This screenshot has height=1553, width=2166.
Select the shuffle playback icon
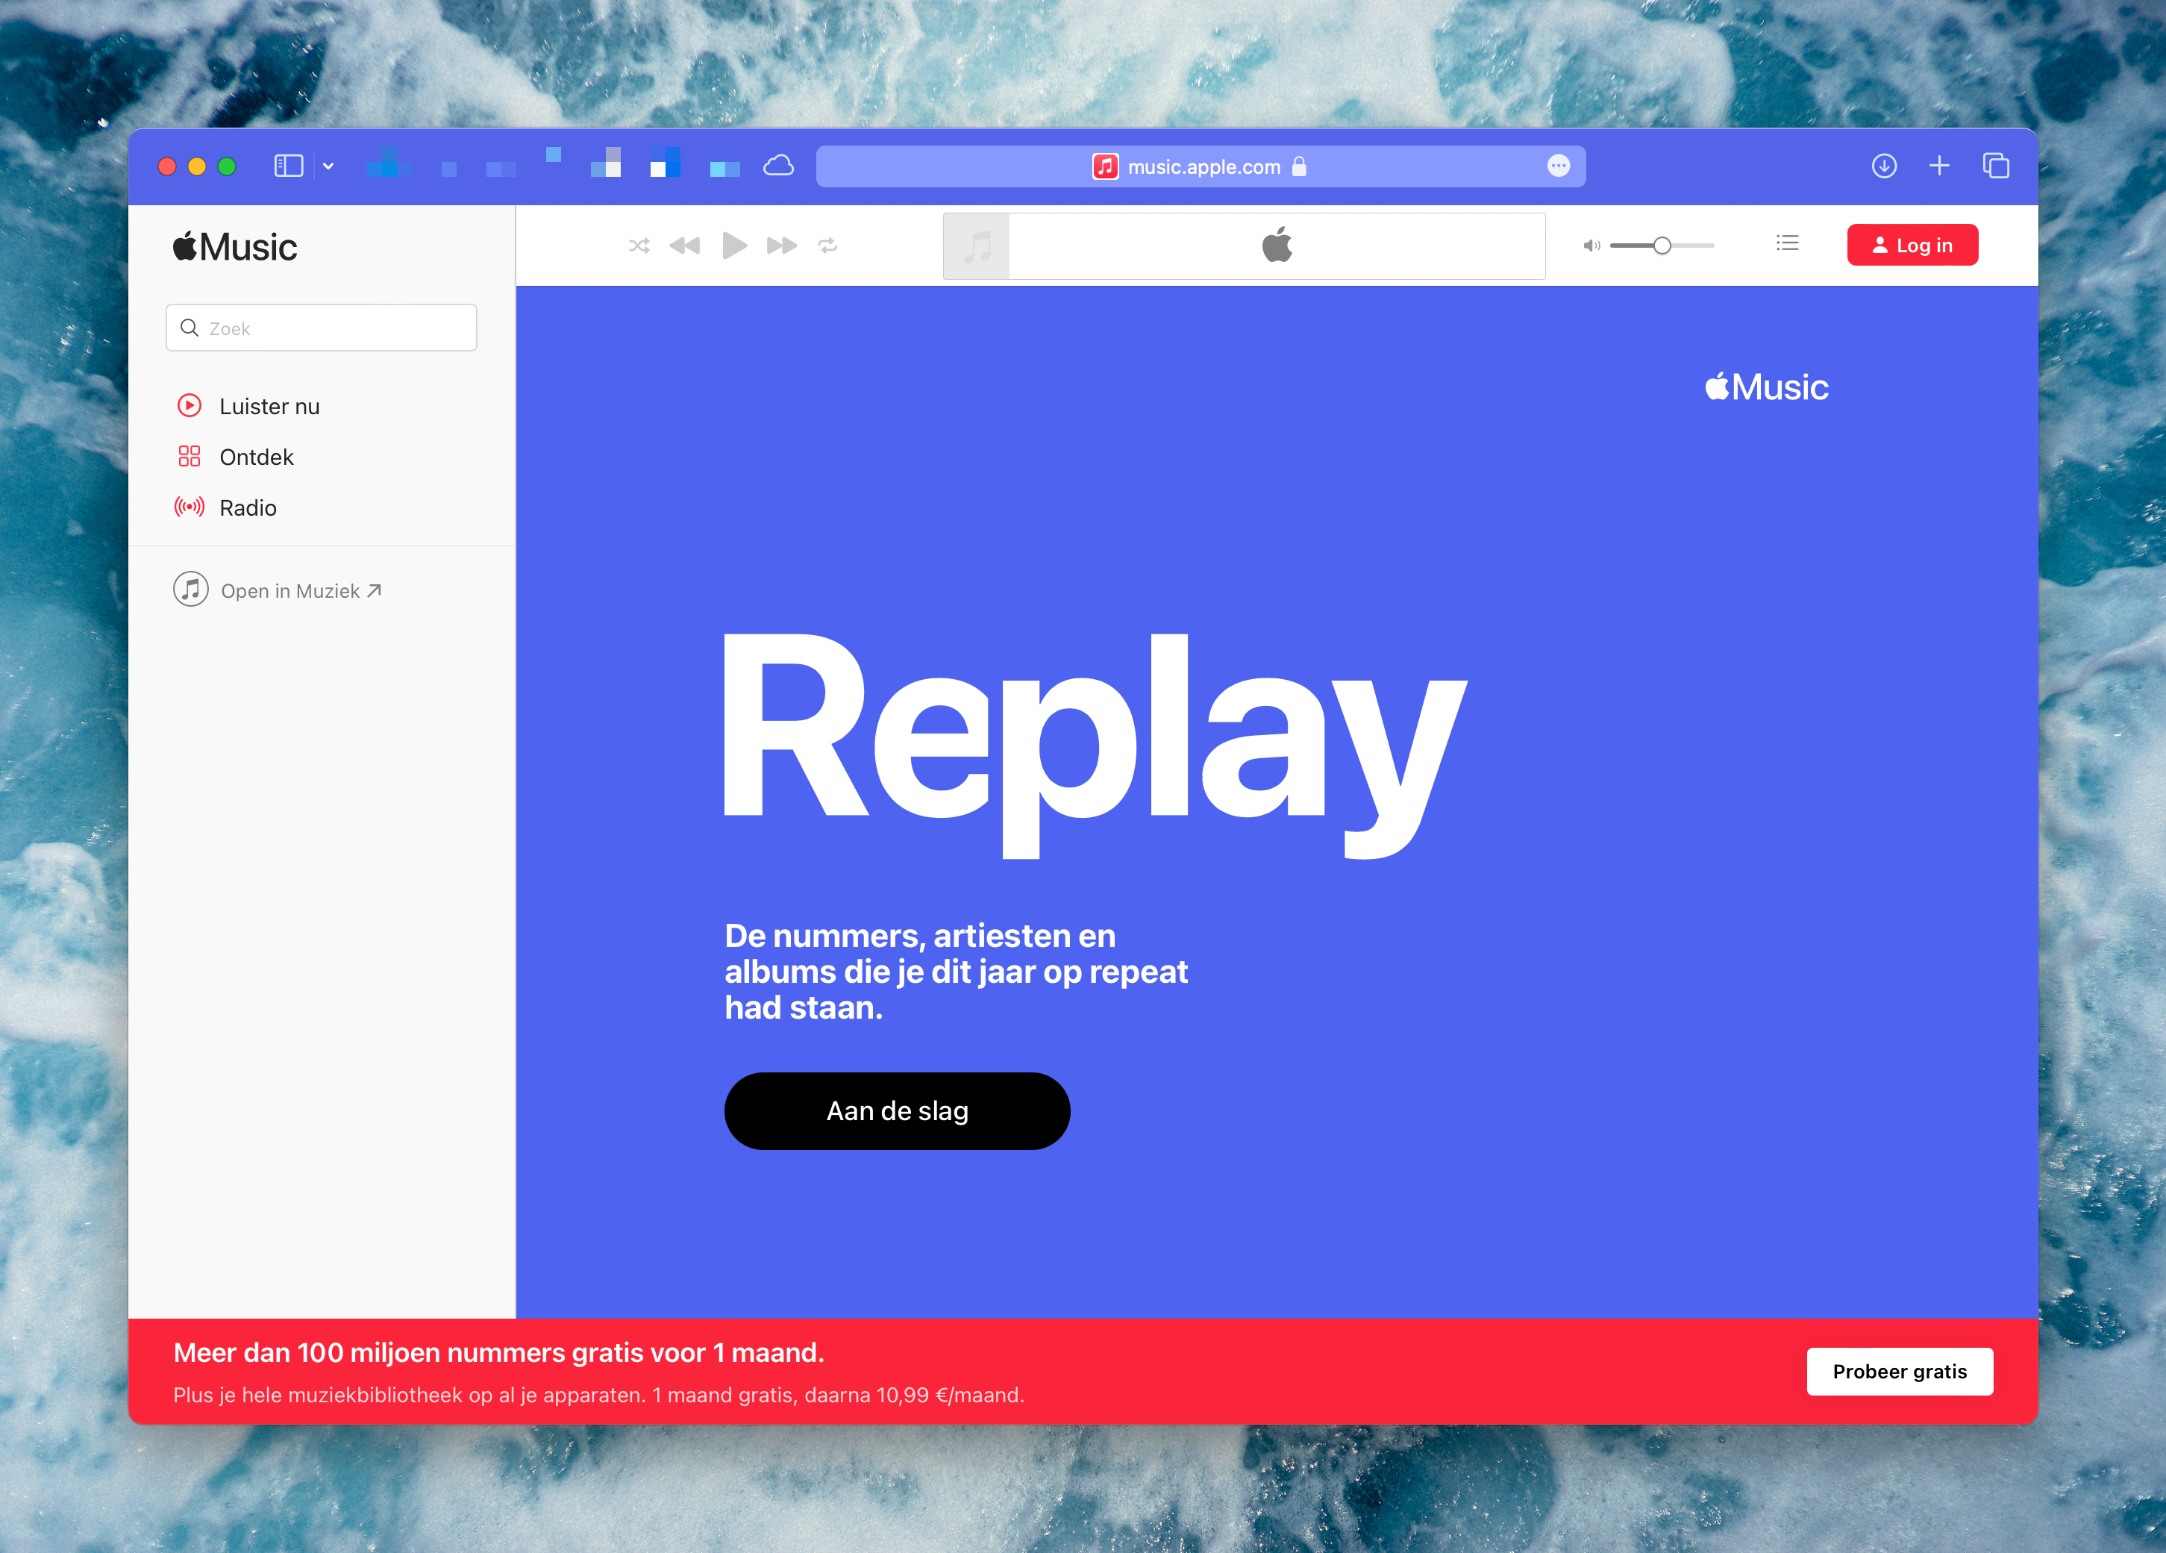click(x=639, y=246)
